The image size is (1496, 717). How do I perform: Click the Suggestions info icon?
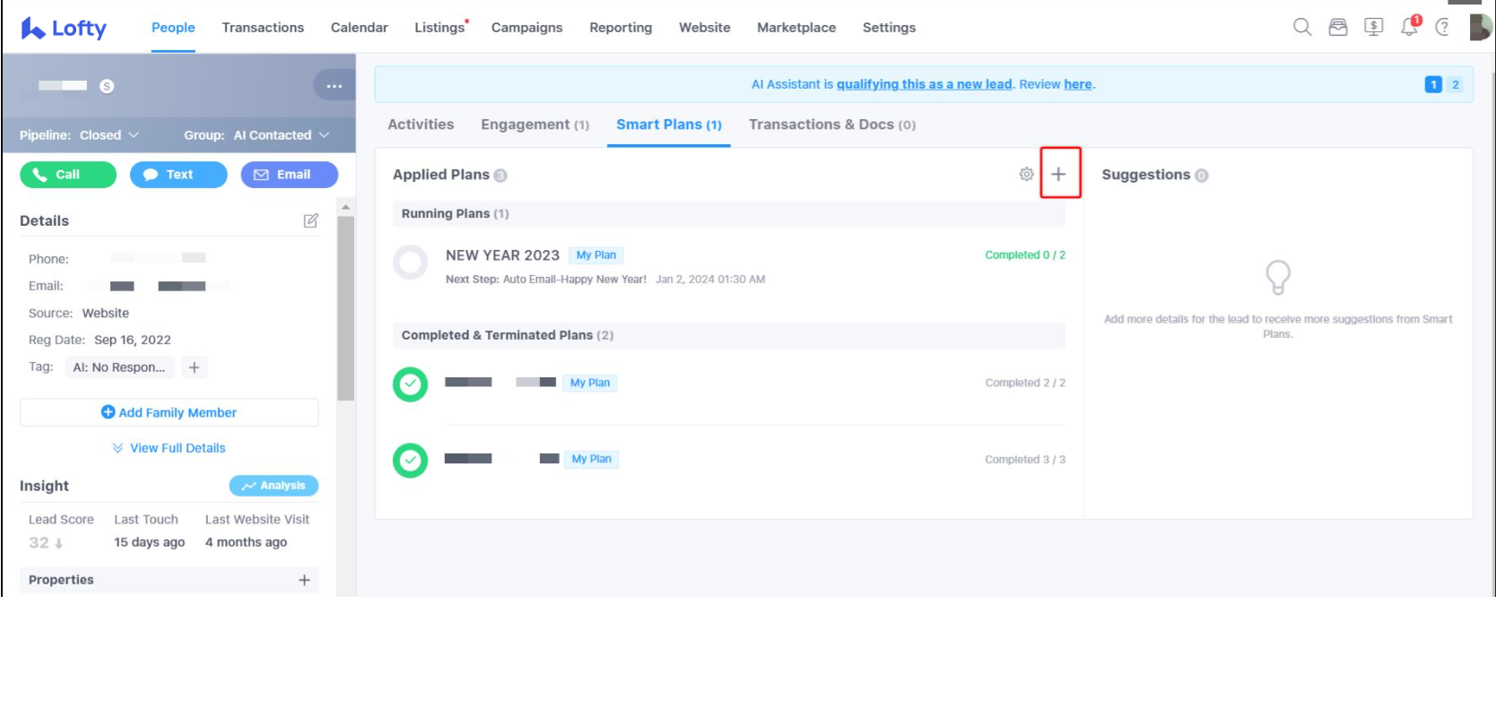1202,176
